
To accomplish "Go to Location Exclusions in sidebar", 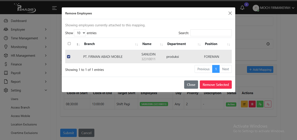I will (24, 124).
